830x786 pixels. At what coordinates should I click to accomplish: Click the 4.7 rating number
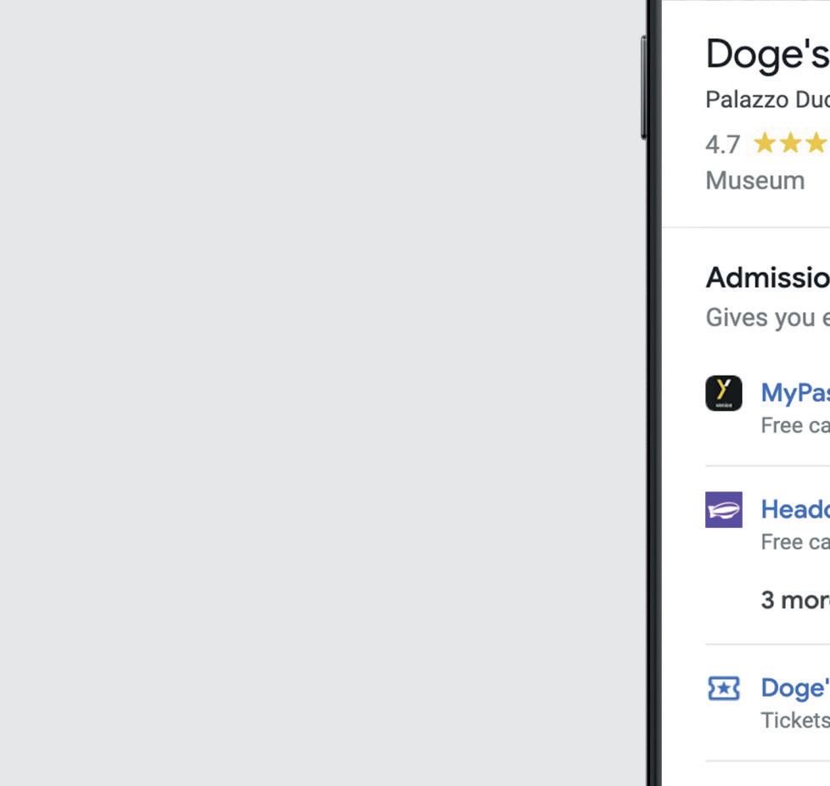722,144
